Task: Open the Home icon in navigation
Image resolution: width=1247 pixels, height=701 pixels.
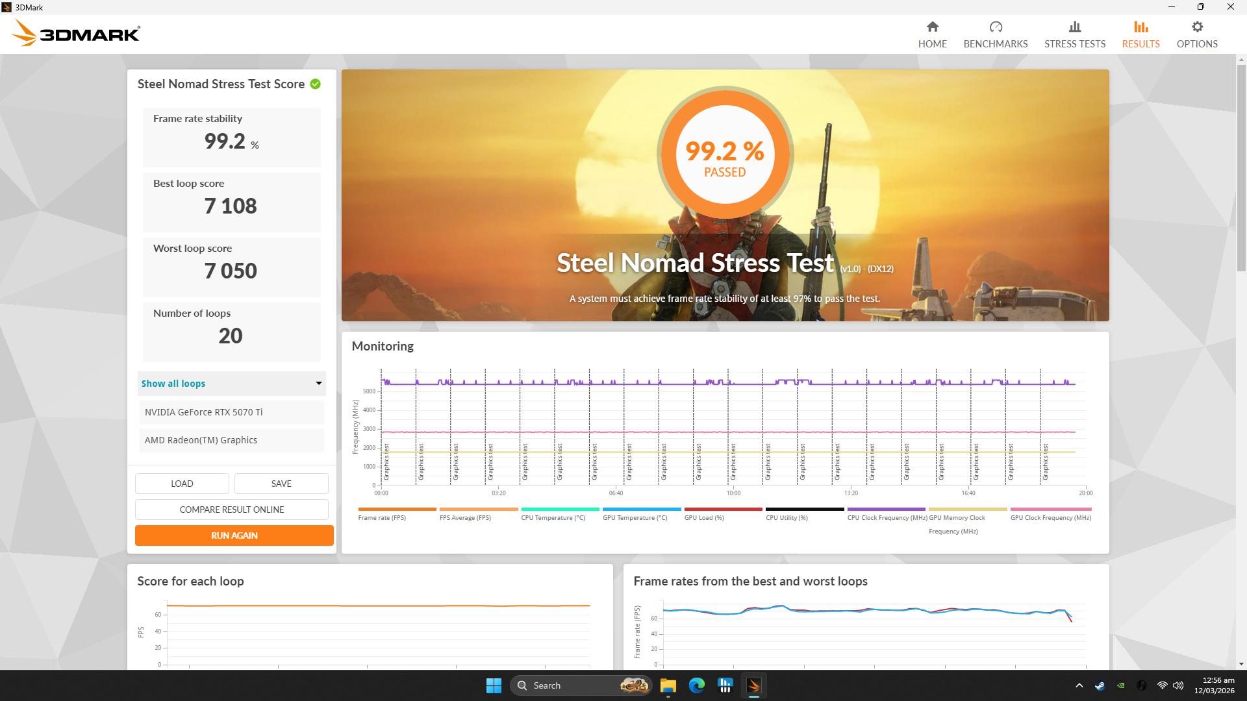Action: pyautogui.click(x=932, y=27)
